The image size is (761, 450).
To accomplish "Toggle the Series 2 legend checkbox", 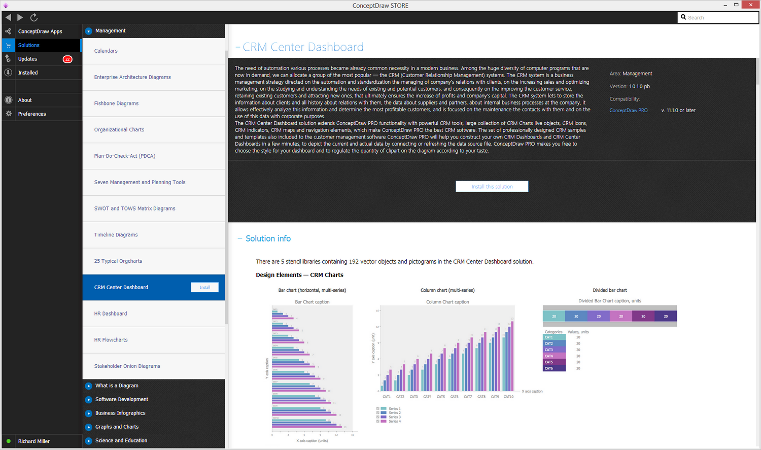I will coord(378,413).
